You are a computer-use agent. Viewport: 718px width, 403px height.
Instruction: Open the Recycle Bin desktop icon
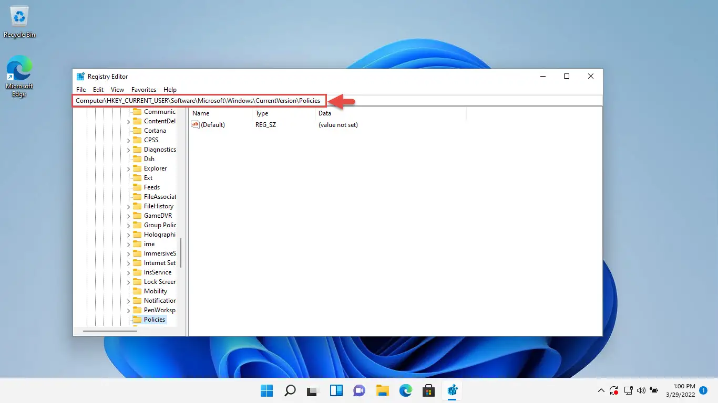(x=19, y=22)
